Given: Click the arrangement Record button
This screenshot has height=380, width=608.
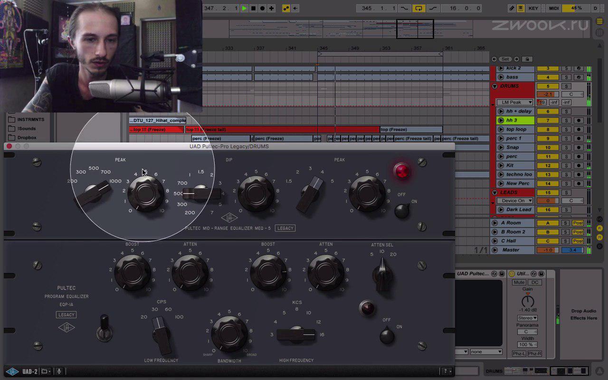Looking at the screenshot, I should tap(262, 8).
